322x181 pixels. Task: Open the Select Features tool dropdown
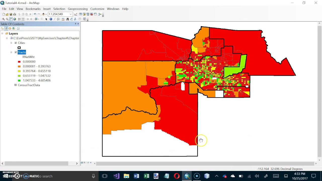pos(39,19)
